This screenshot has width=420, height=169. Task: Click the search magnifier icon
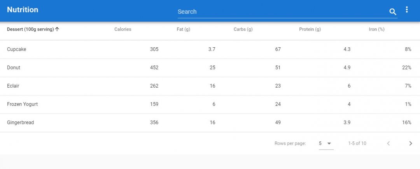coord(393,12)
